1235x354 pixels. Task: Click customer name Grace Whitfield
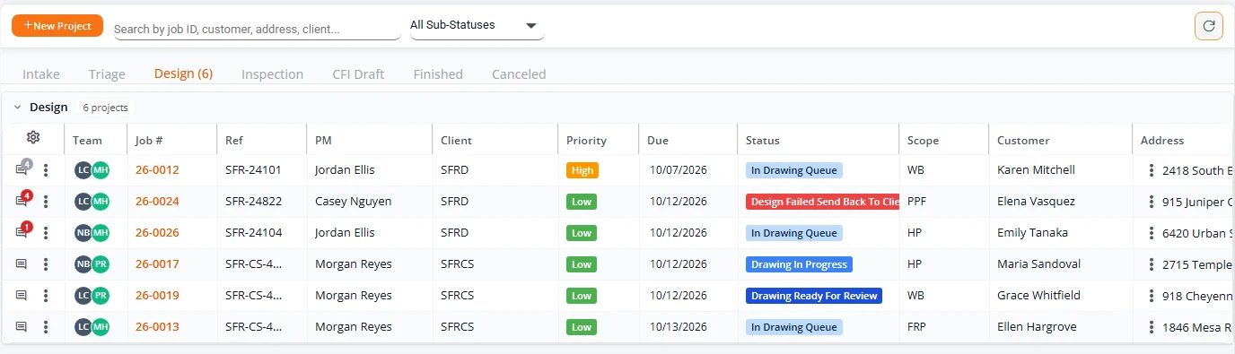(1038, 296)
